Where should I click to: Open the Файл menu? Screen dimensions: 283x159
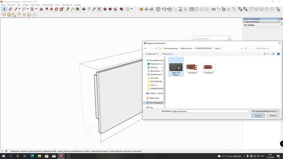coord(3,5)
